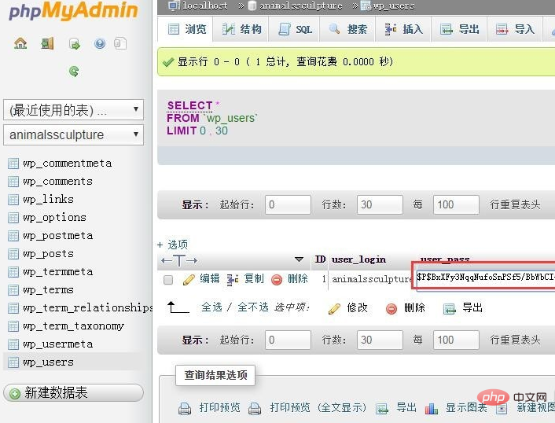Expand the sort key dropdown arrow
Screen dimensions: 555x423
point(299,259)
